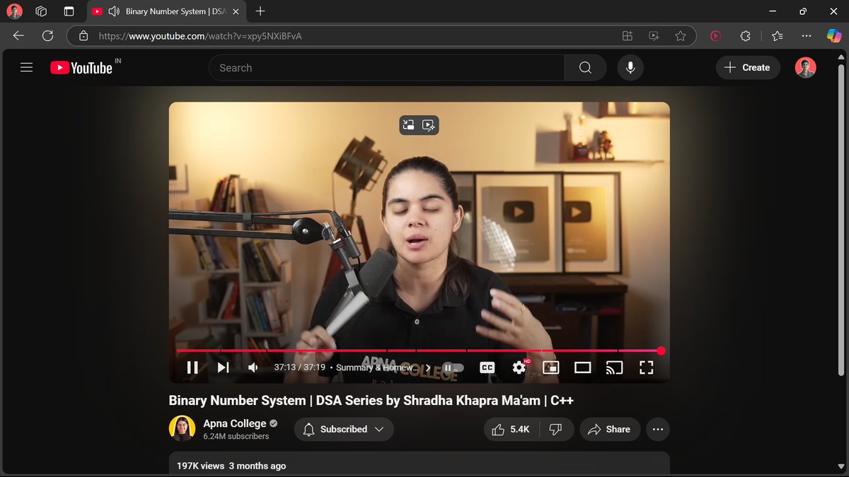Open the browser profile picture

tap(14, 11)
